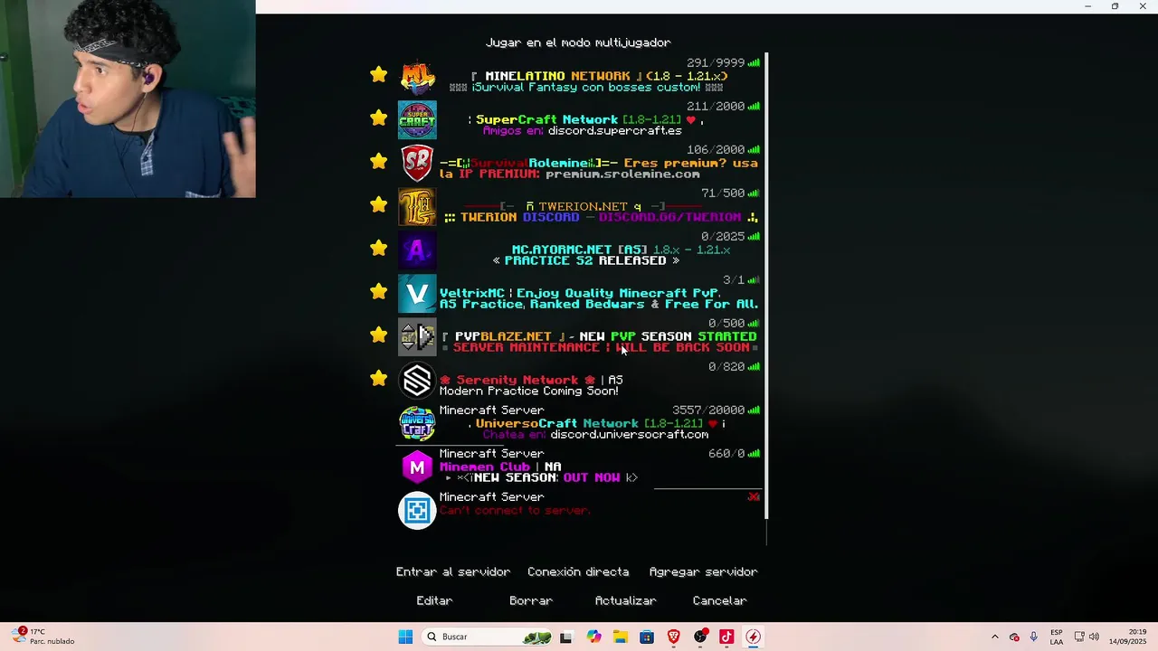Click the Editar button
Image resolution: width=1158 pixels, height=651 pixels.
(x=434, y=600)
